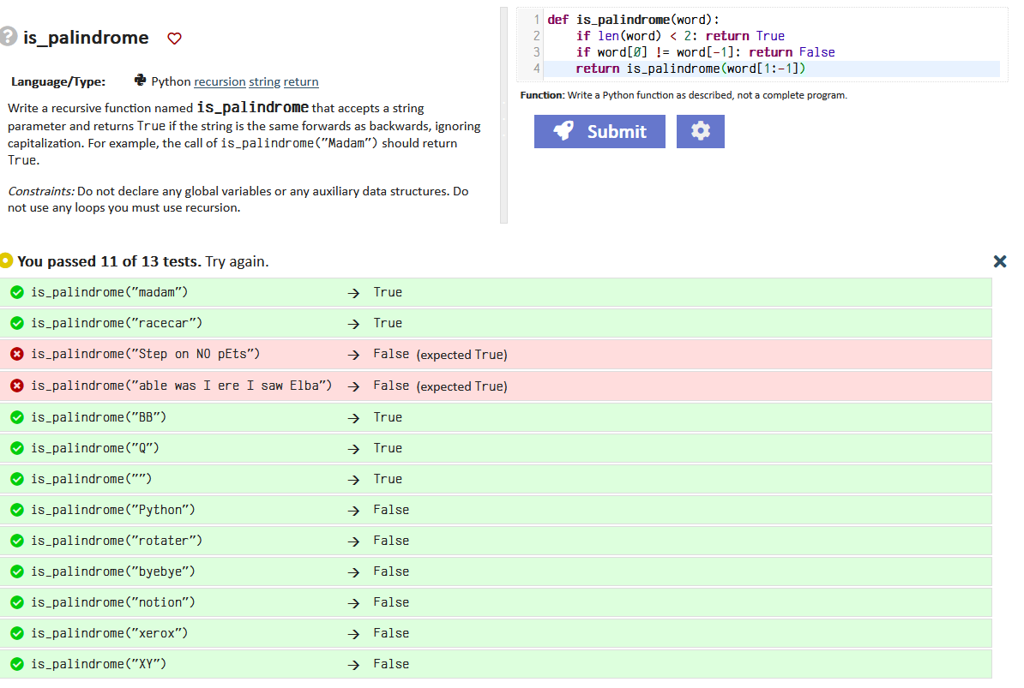Viewport: 1024px width, 688px height.
Task: Click the green check beside madam test
Action: tap(16, 291)
